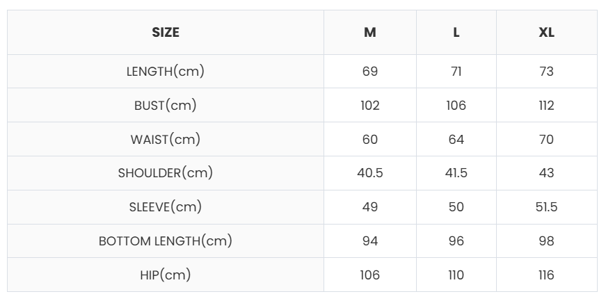Screen dimensions: 606x301
Task: Click the L bottom length value 96
Action: 456,241
